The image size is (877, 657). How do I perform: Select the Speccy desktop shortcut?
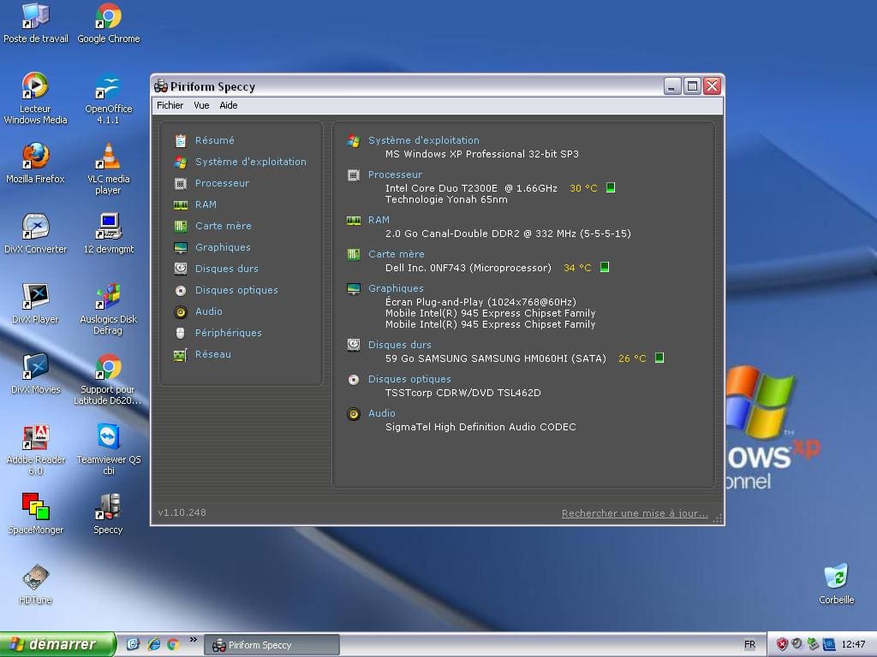tap(109, 514)
